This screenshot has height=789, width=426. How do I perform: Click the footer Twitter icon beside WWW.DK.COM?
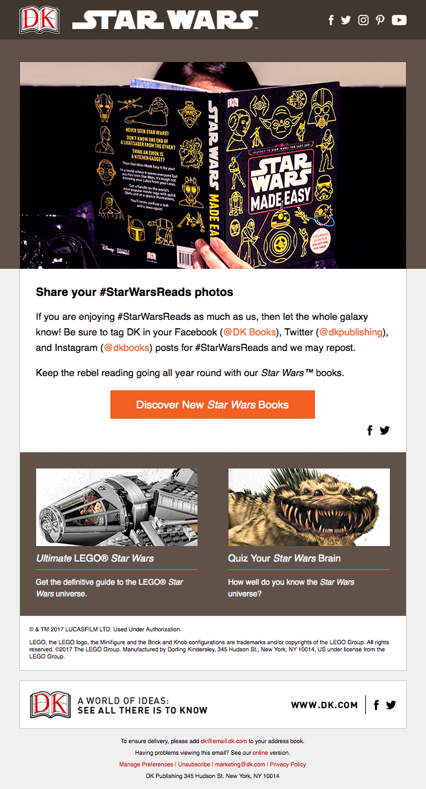click(391, 705)
